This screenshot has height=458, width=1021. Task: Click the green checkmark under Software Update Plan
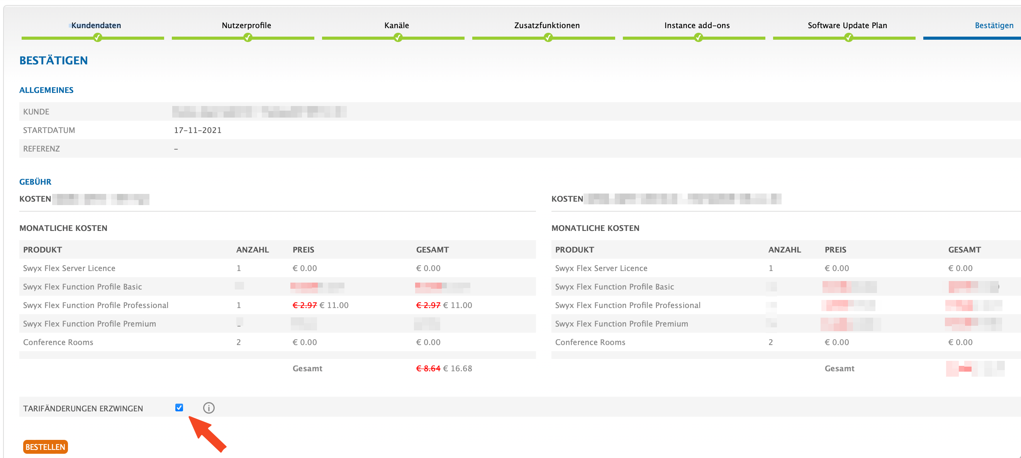[x=849, y=38]
